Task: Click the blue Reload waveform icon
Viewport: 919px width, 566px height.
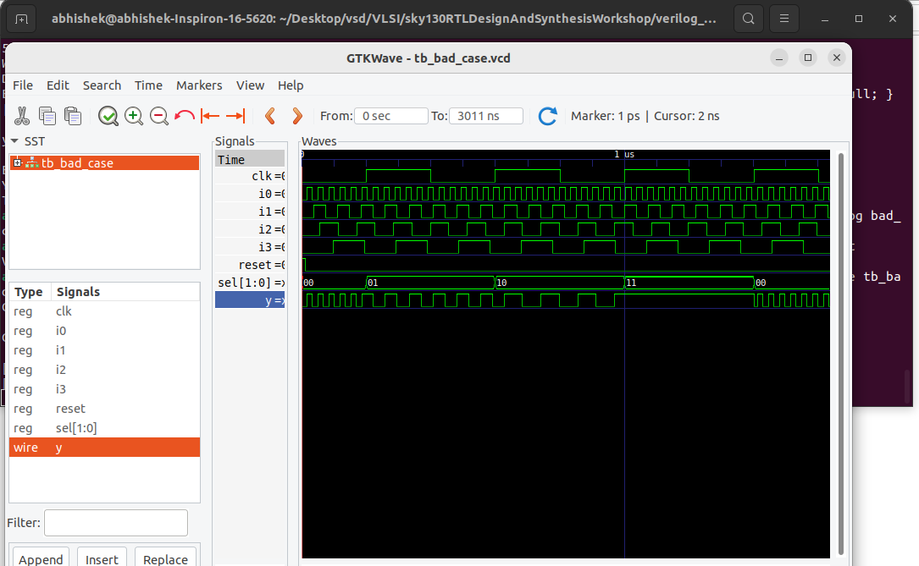Action: pyautogui.click(x=547, y=116)
